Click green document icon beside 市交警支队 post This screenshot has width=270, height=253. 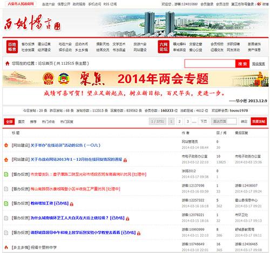click(x=6, y=174)
